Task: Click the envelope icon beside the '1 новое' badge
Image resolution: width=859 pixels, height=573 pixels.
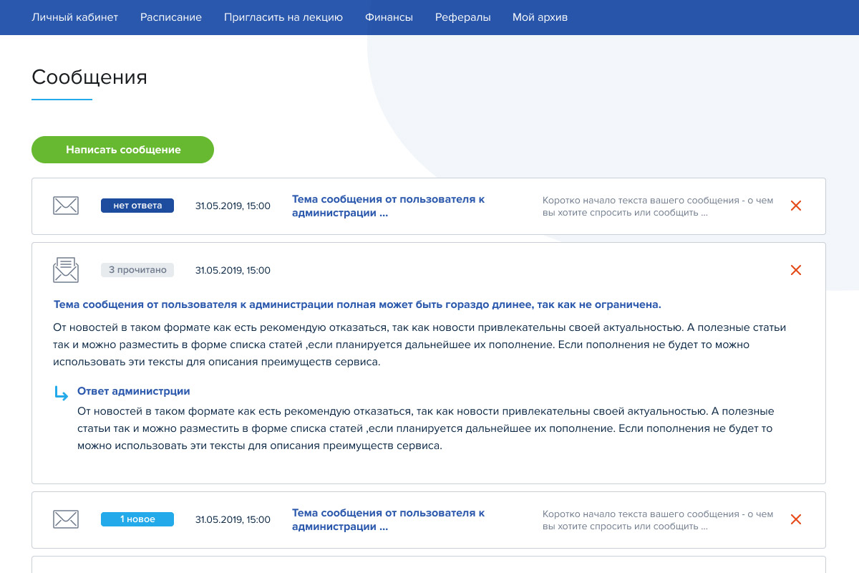Action: click(66, 519)
